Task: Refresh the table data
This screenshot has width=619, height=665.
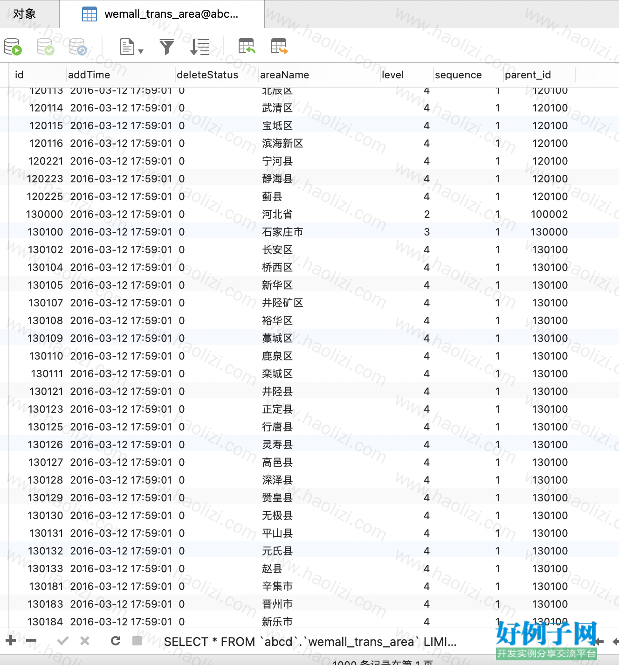Action: (x=116, y=641)
